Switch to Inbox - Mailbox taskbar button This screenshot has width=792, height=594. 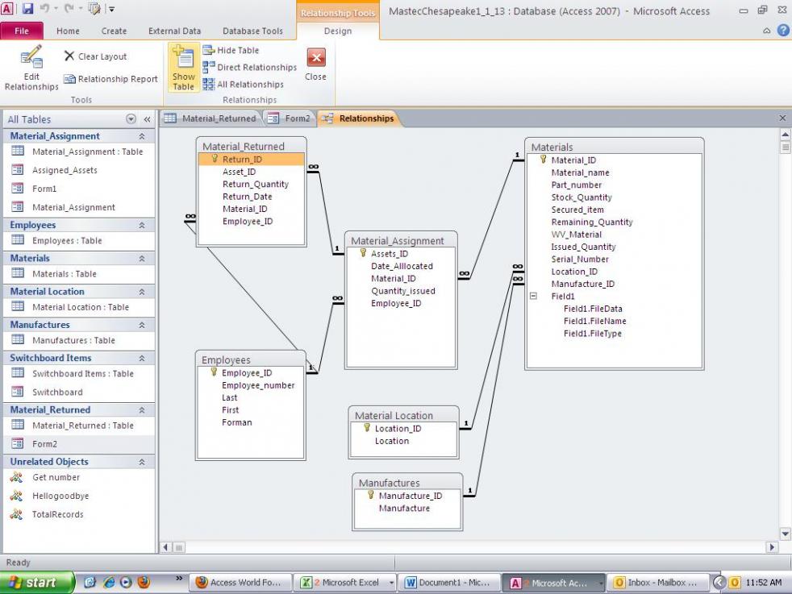click(657, 583)
